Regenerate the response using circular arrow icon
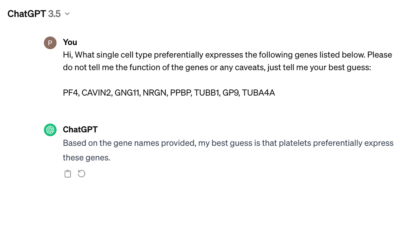 point(82,173)
